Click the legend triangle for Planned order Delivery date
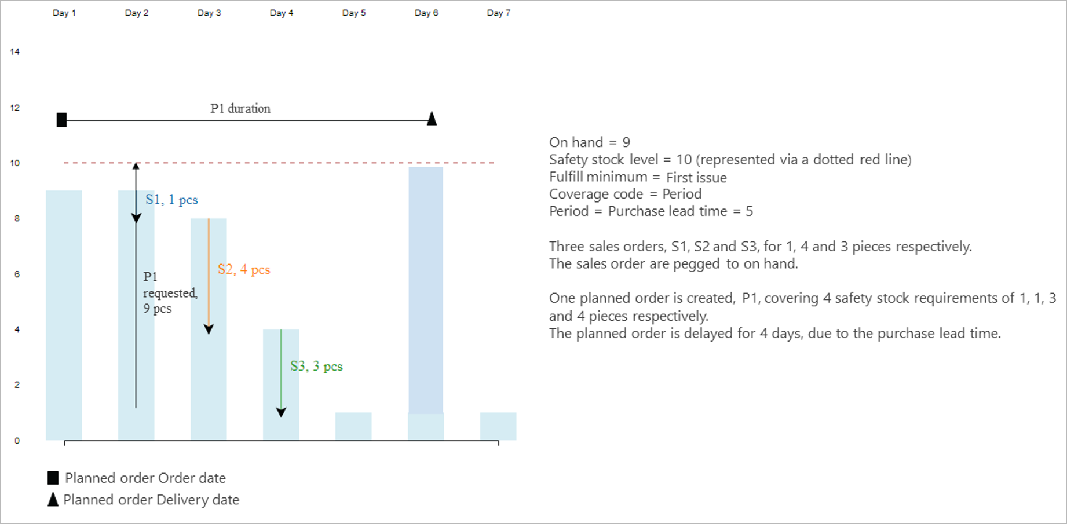The height and width of the screenshot is (524, 1067). point(53,499)
